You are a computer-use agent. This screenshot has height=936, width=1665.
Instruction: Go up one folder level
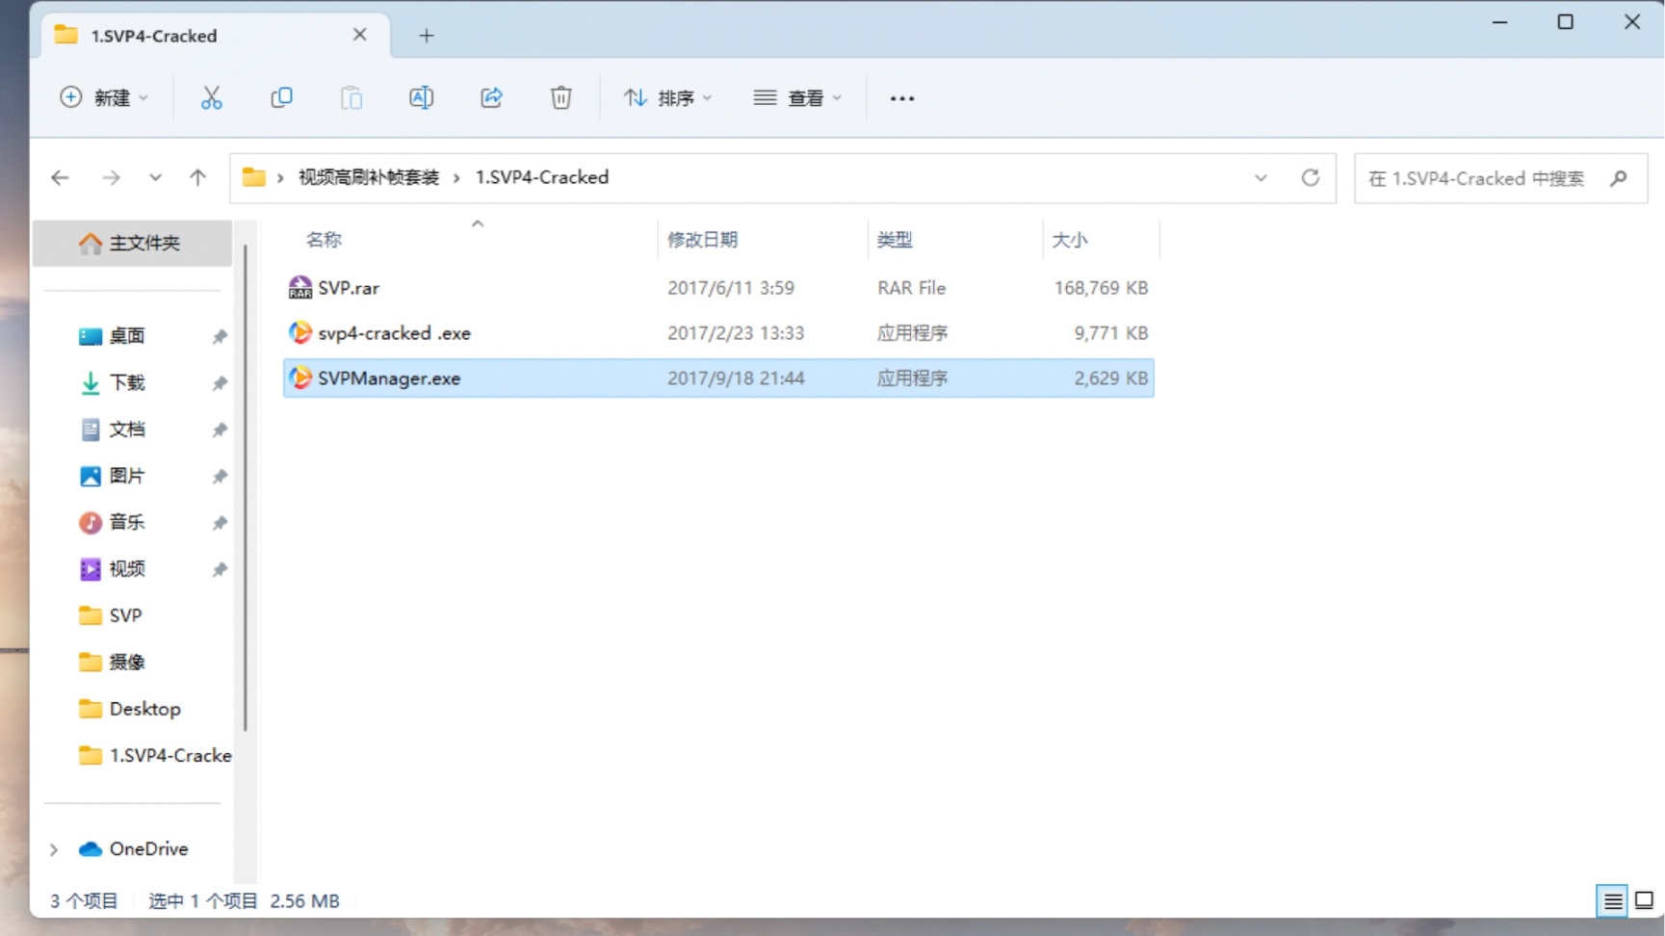(x=197, y=177)
